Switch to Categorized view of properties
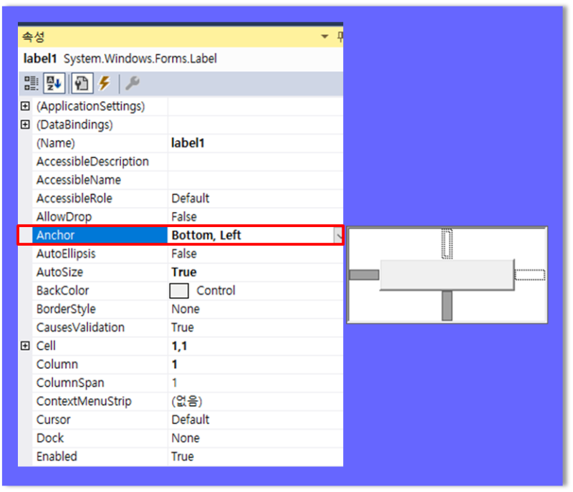This screenshot has height=492, width=573. point(32,82)
